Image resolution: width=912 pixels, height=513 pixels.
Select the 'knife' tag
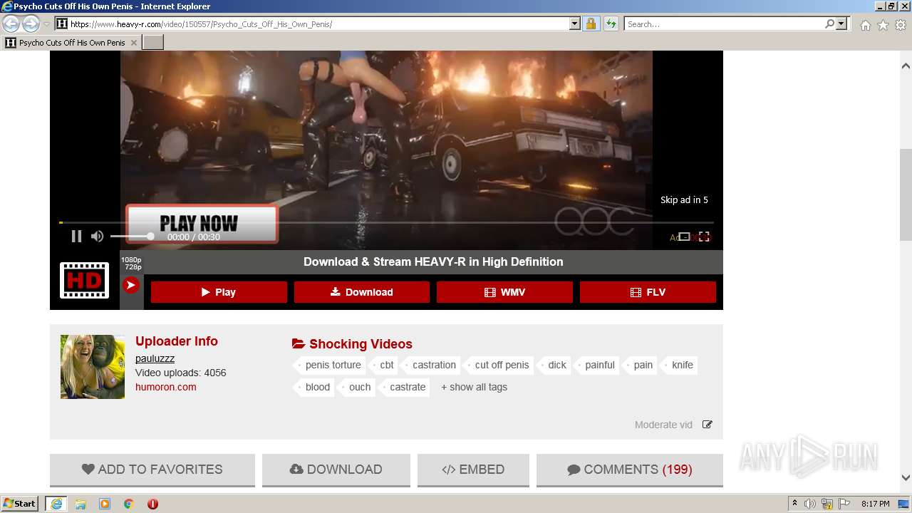[681, 365]
